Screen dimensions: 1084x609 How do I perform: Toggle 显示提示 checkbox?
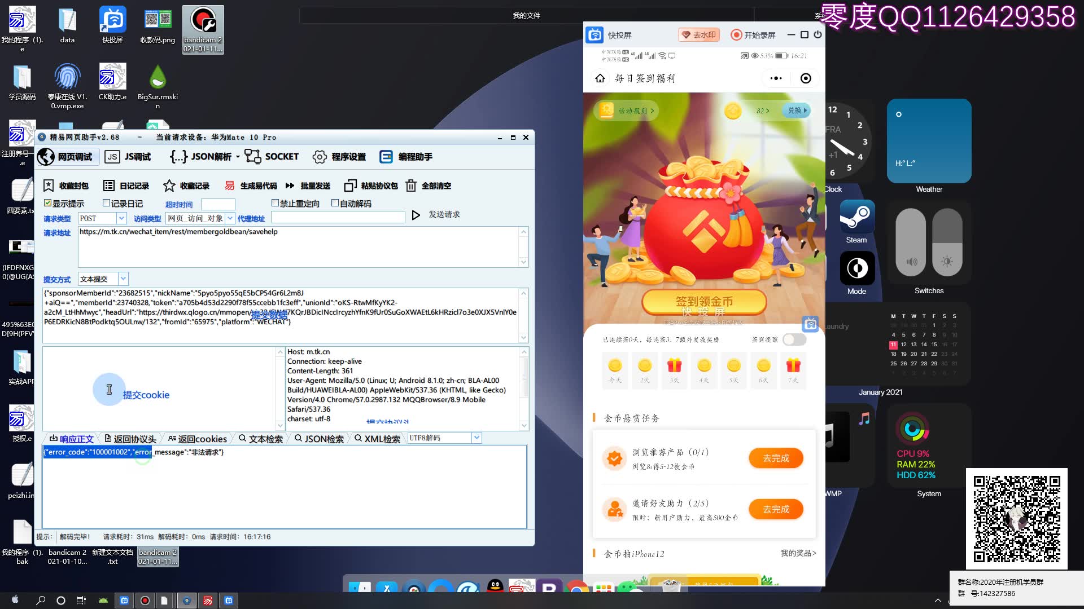click(x=47, y=203)
